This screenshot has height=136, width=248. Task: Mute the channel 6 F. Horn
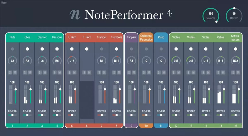click(89, 72)
